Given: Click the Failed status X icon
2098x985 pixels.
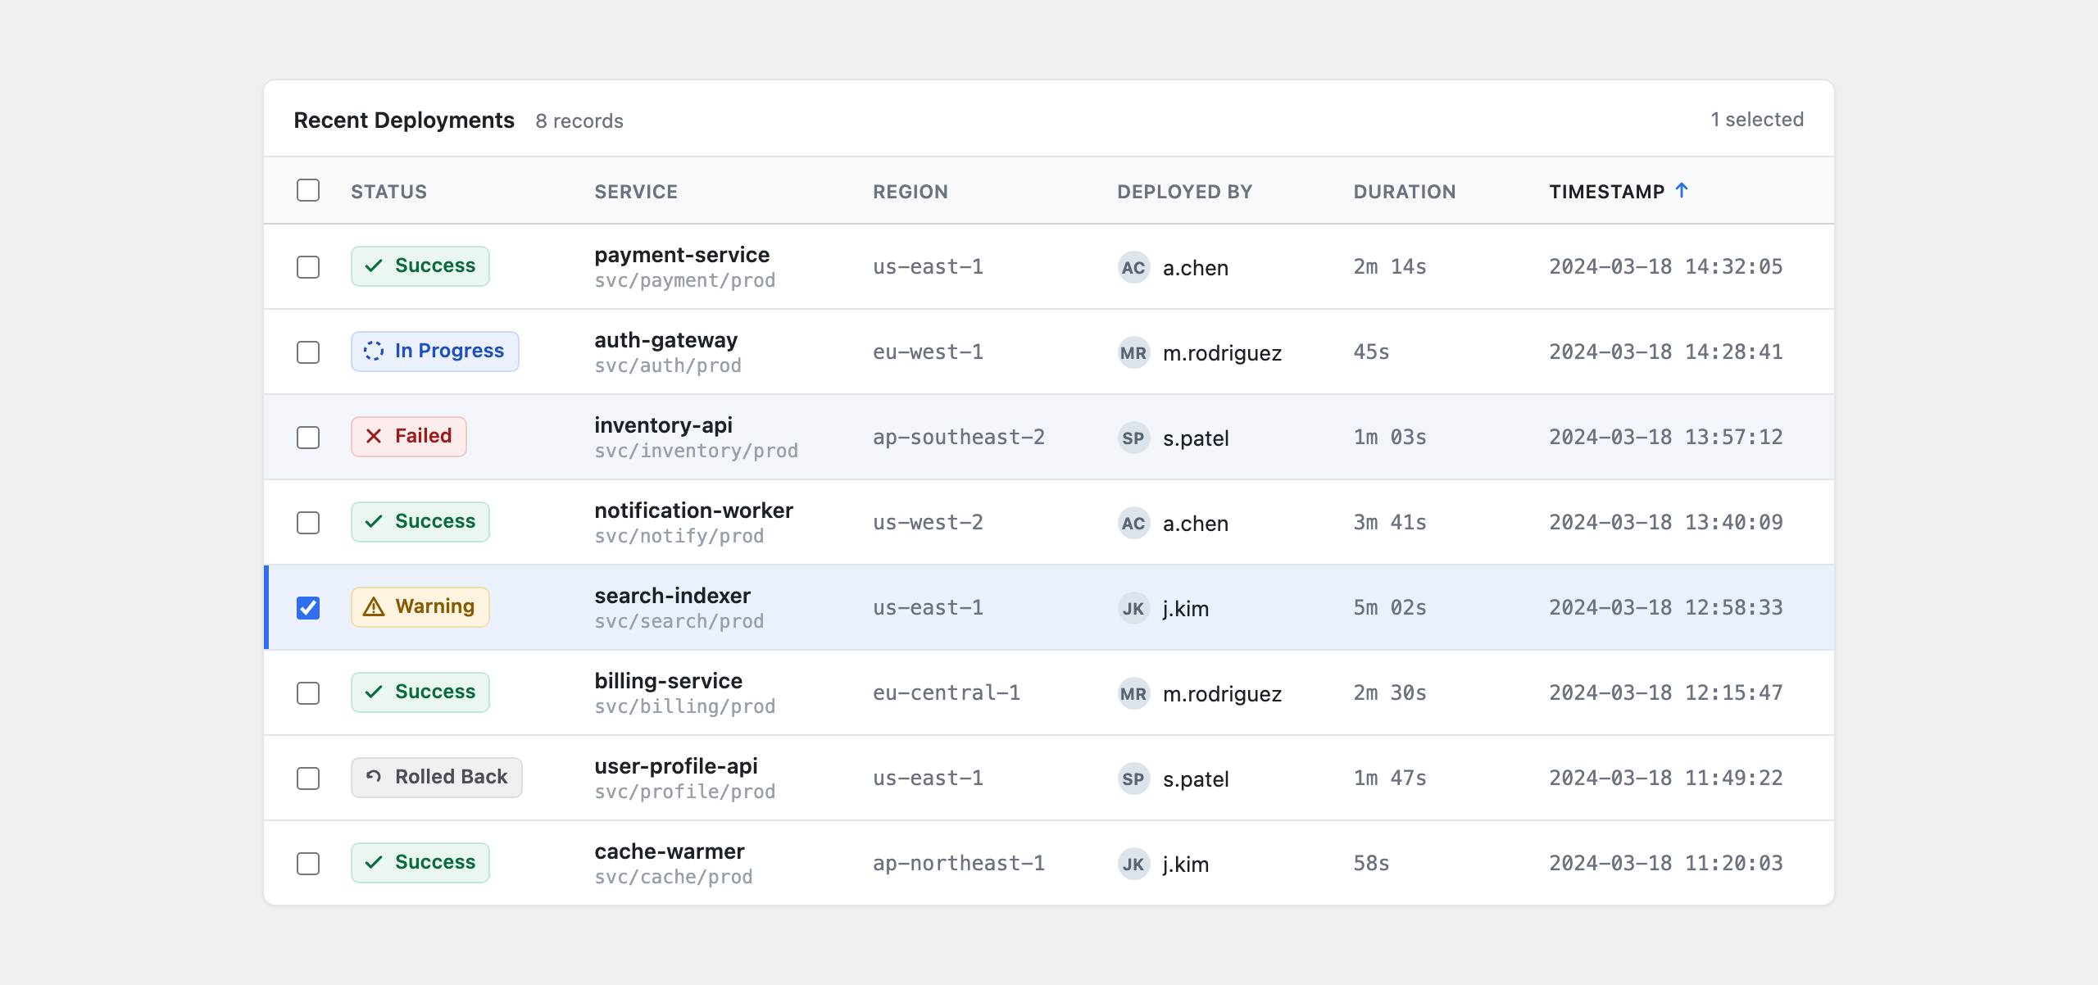Looking at the screenshot, I should pos(374,436).
